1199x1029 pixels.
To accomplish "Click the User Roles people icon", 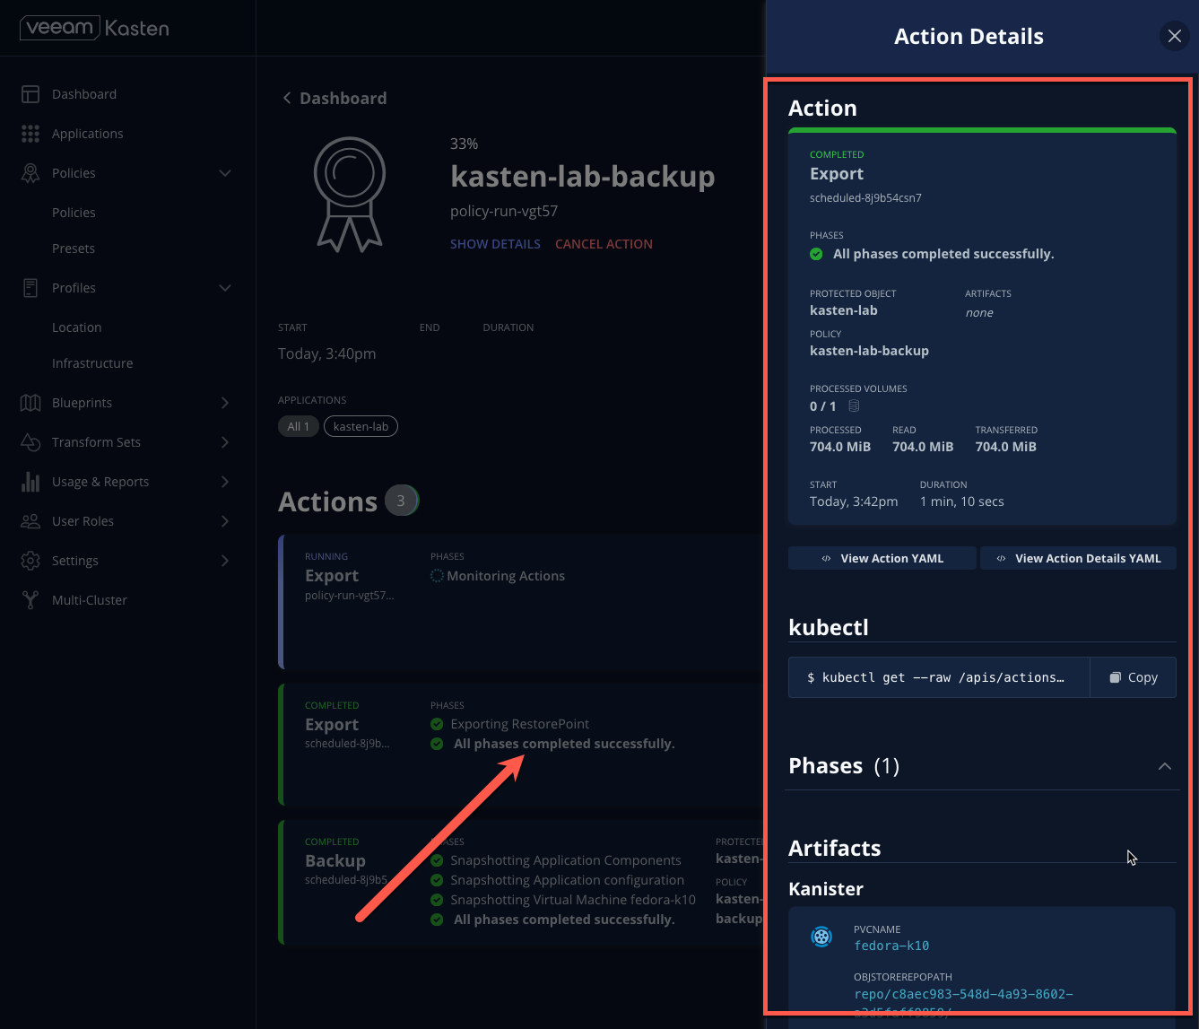I will [x=30, y=521].
